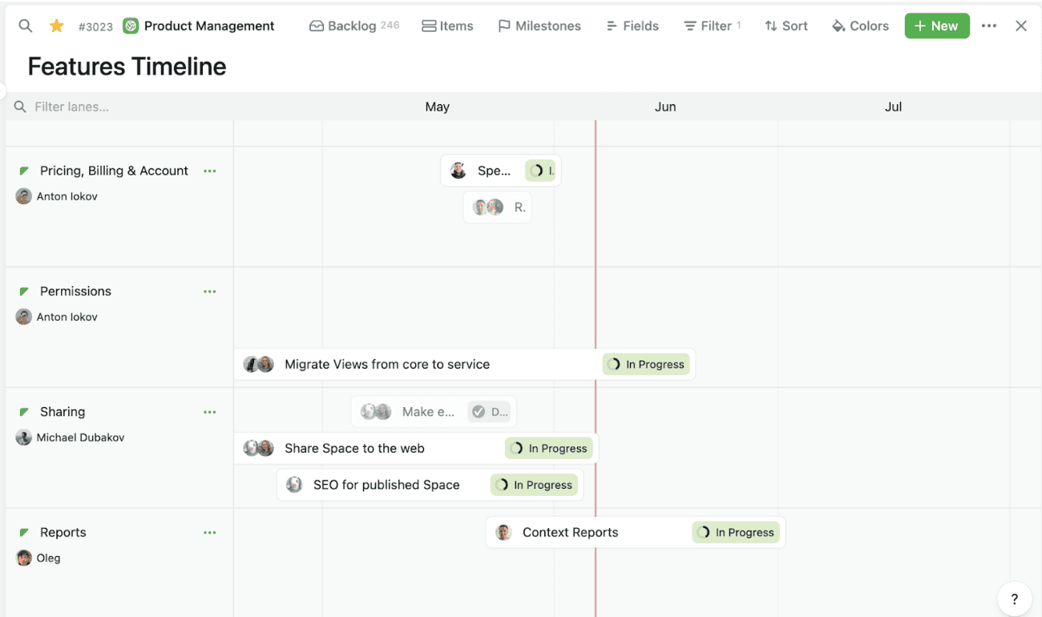Switch to the Milestones view
This screenshot has width=1042, height=617.
tap(539, 25)
